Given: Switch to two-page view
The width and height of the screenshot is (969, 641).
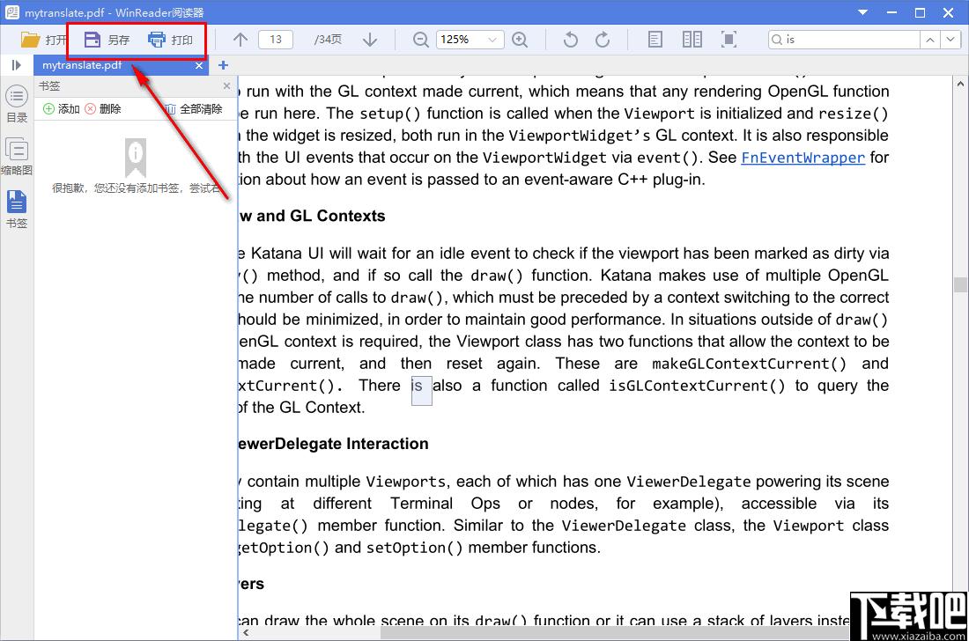Looking at the screenshot, I should (x=692, y=40).
